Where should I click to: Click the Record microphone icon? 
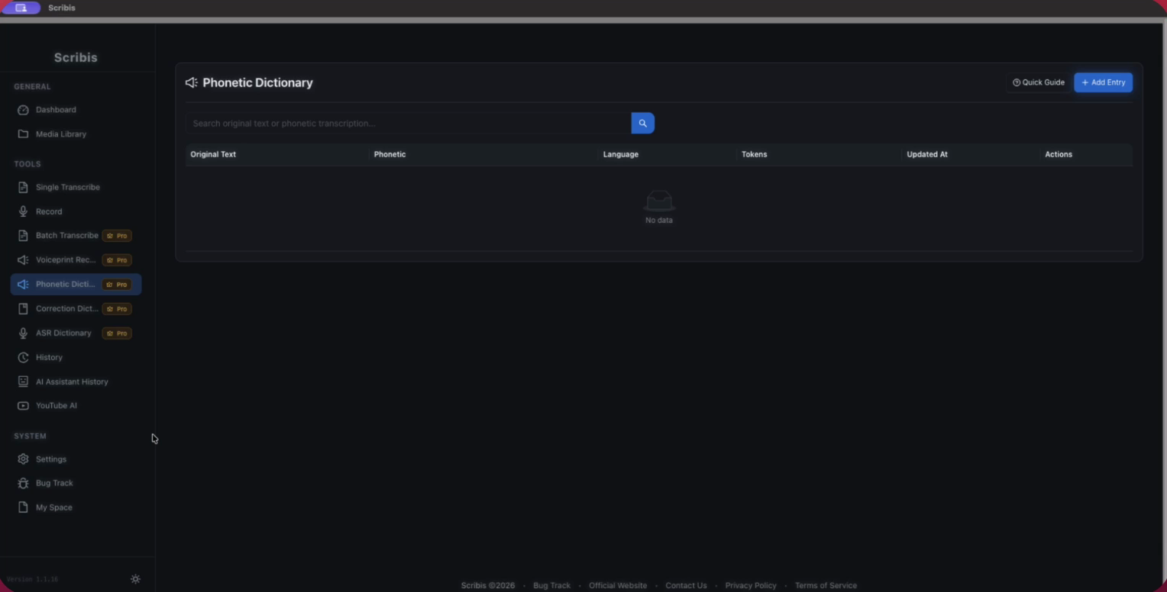pyautogui.click(x=23, y=211)
